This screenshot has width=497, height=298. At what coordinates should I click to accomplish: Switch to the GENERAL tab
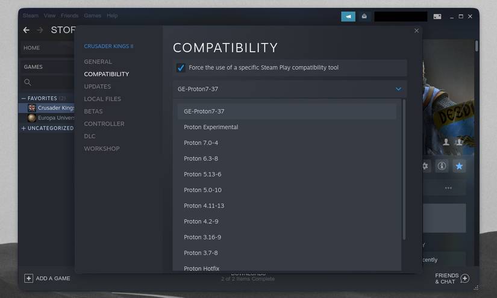tap(98, 62)
